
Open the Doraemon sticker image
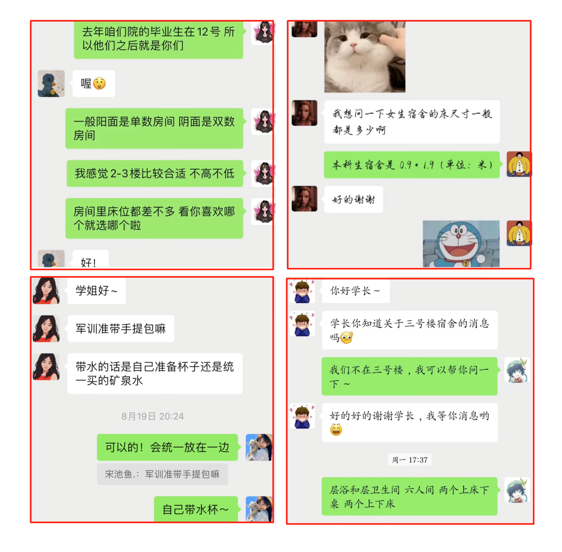[461, 244]
